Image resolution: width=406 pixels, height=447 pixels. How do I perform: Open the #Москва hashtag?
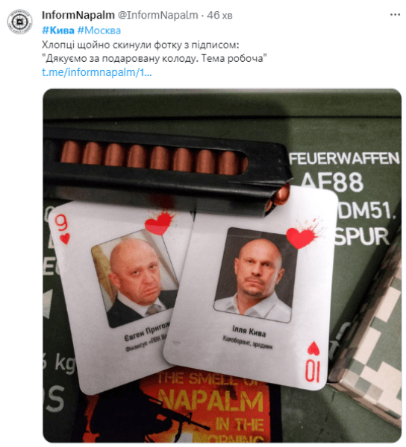(99, 31)
